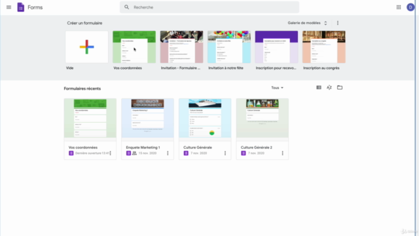Viewport: 419px width, 236px height.
Task: Open the AZ sort options
Action: (x=329, y=87)
